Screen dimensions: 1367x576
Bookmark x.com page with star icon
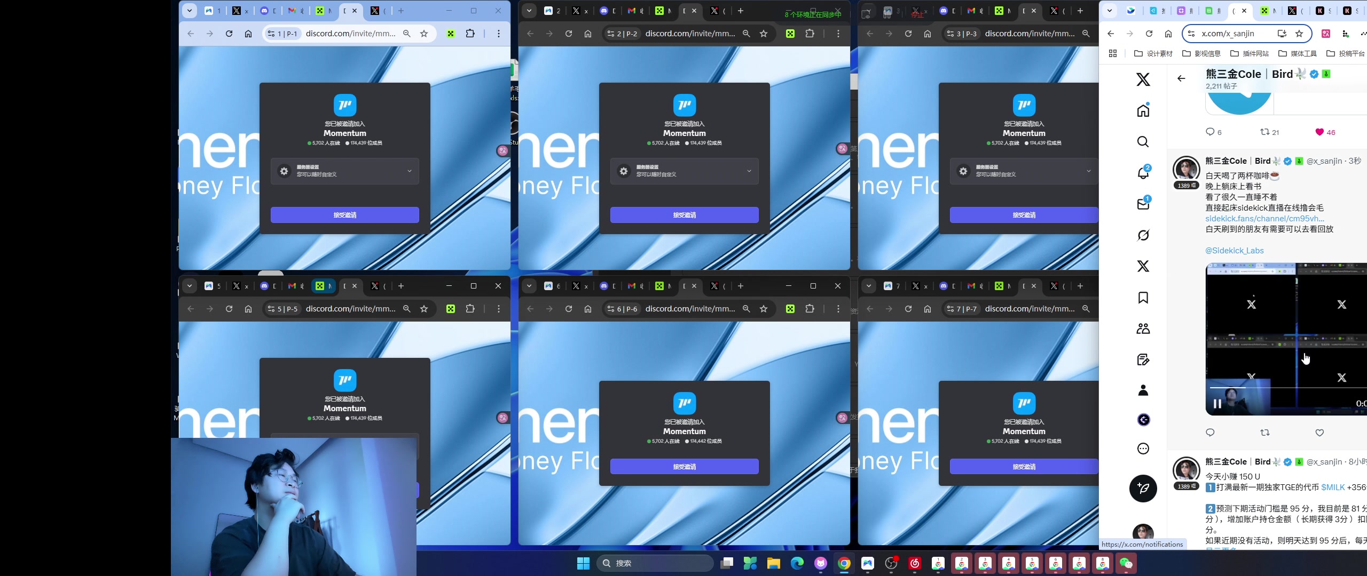1299,34
